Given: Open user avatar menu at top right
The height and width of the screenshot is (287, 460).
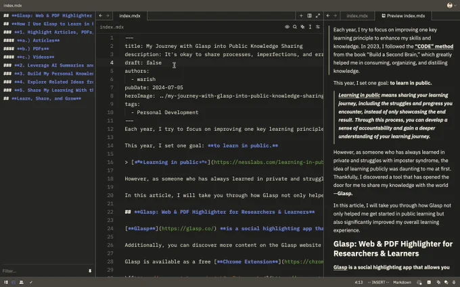Looking at the screenshot, I should click(451, 5).
